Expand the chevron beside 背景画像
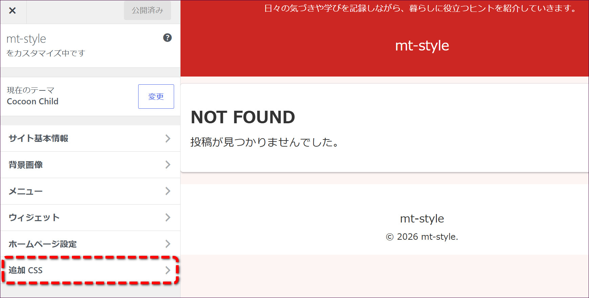Image resolution: width=589 pixels, height=298 pixels. pos(168,165)
